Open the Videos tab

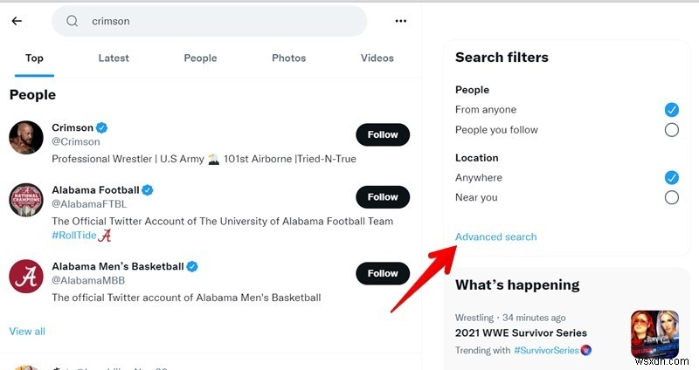[377, 58]
